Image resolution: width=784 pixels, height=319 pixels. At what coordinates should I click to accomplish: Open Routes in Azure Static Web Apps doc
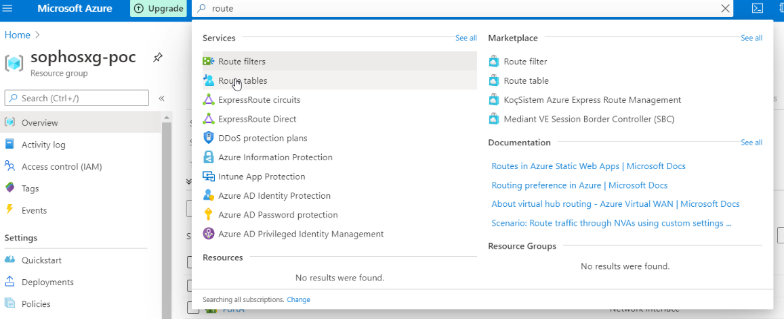[588, 166]
